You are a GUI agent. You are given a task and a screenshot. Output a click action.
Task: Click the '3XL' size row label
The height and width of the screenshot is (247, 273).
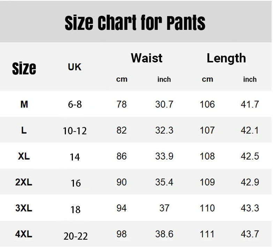pos(24,208)
